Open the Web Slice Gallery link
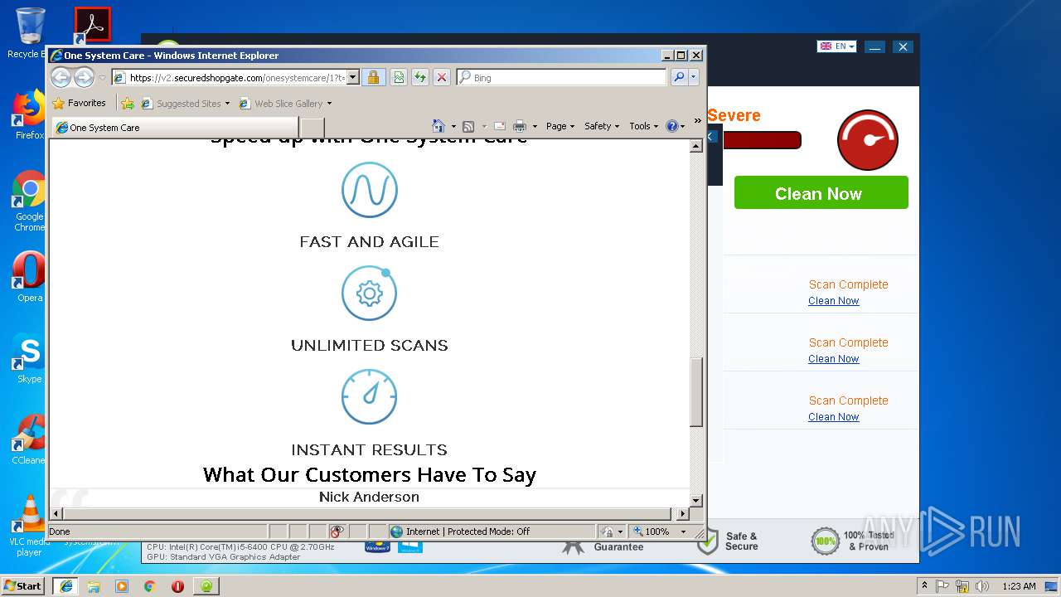Viewport: 1061px width, 597px height. (285, 104)
